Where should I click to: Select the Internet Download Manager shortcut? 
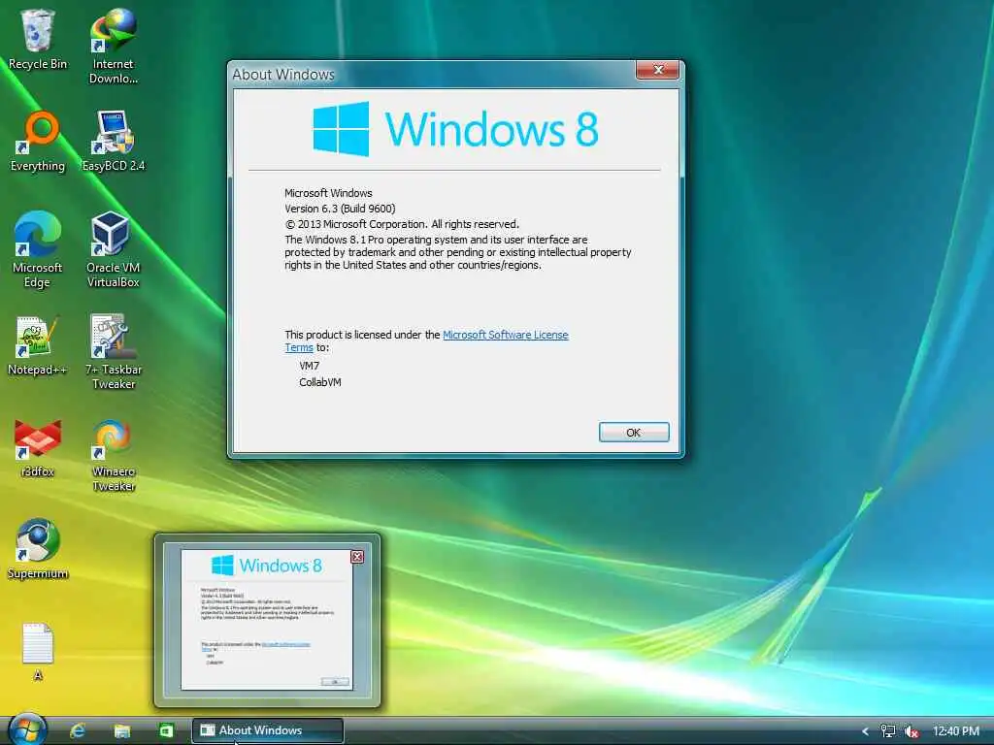tap(113, 46)
